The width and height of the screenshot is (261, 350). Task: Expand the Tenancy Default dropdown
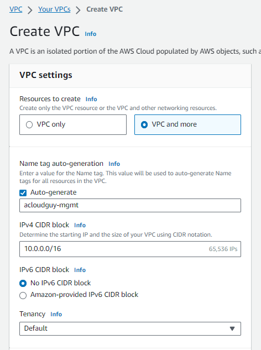click(130, 328)
